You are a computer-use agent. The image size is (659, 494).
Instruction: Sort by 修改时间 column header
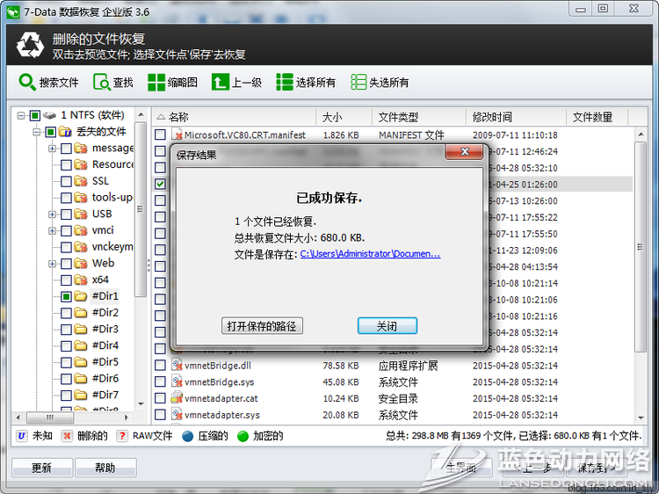click(x=492, y=117)
